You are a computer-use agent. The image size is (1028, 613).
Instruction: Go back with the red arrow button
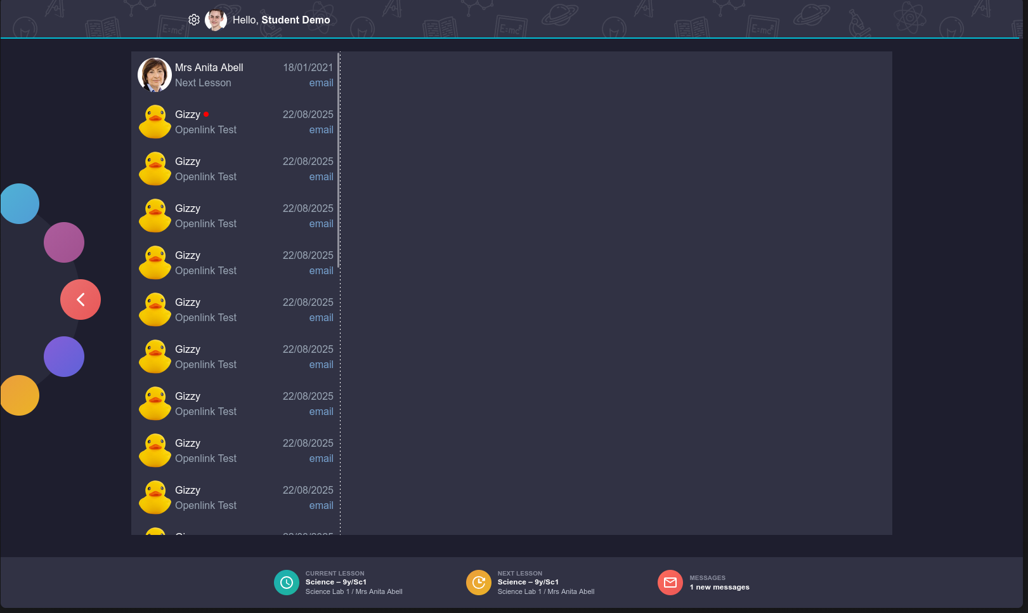pos(81,300)
